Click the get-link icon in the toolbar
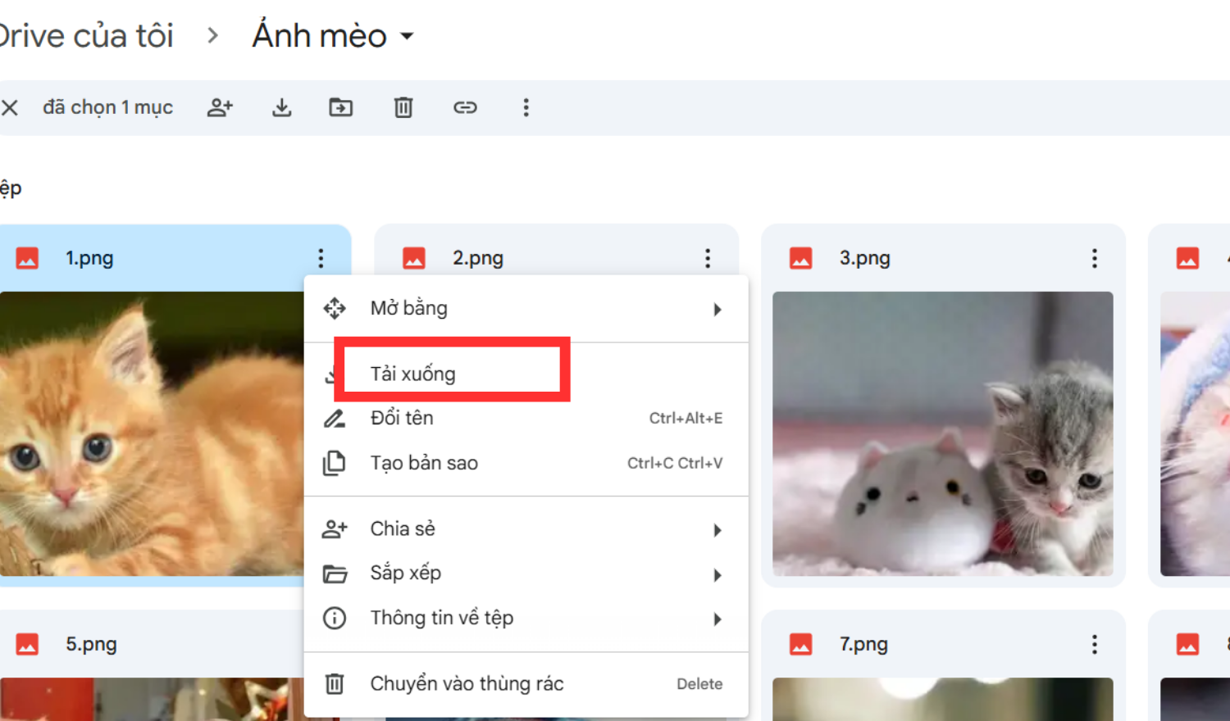 [464, 107]
